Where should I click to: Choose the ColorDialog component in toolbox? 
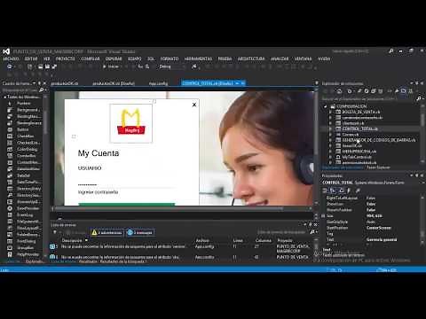click(24, 149)
